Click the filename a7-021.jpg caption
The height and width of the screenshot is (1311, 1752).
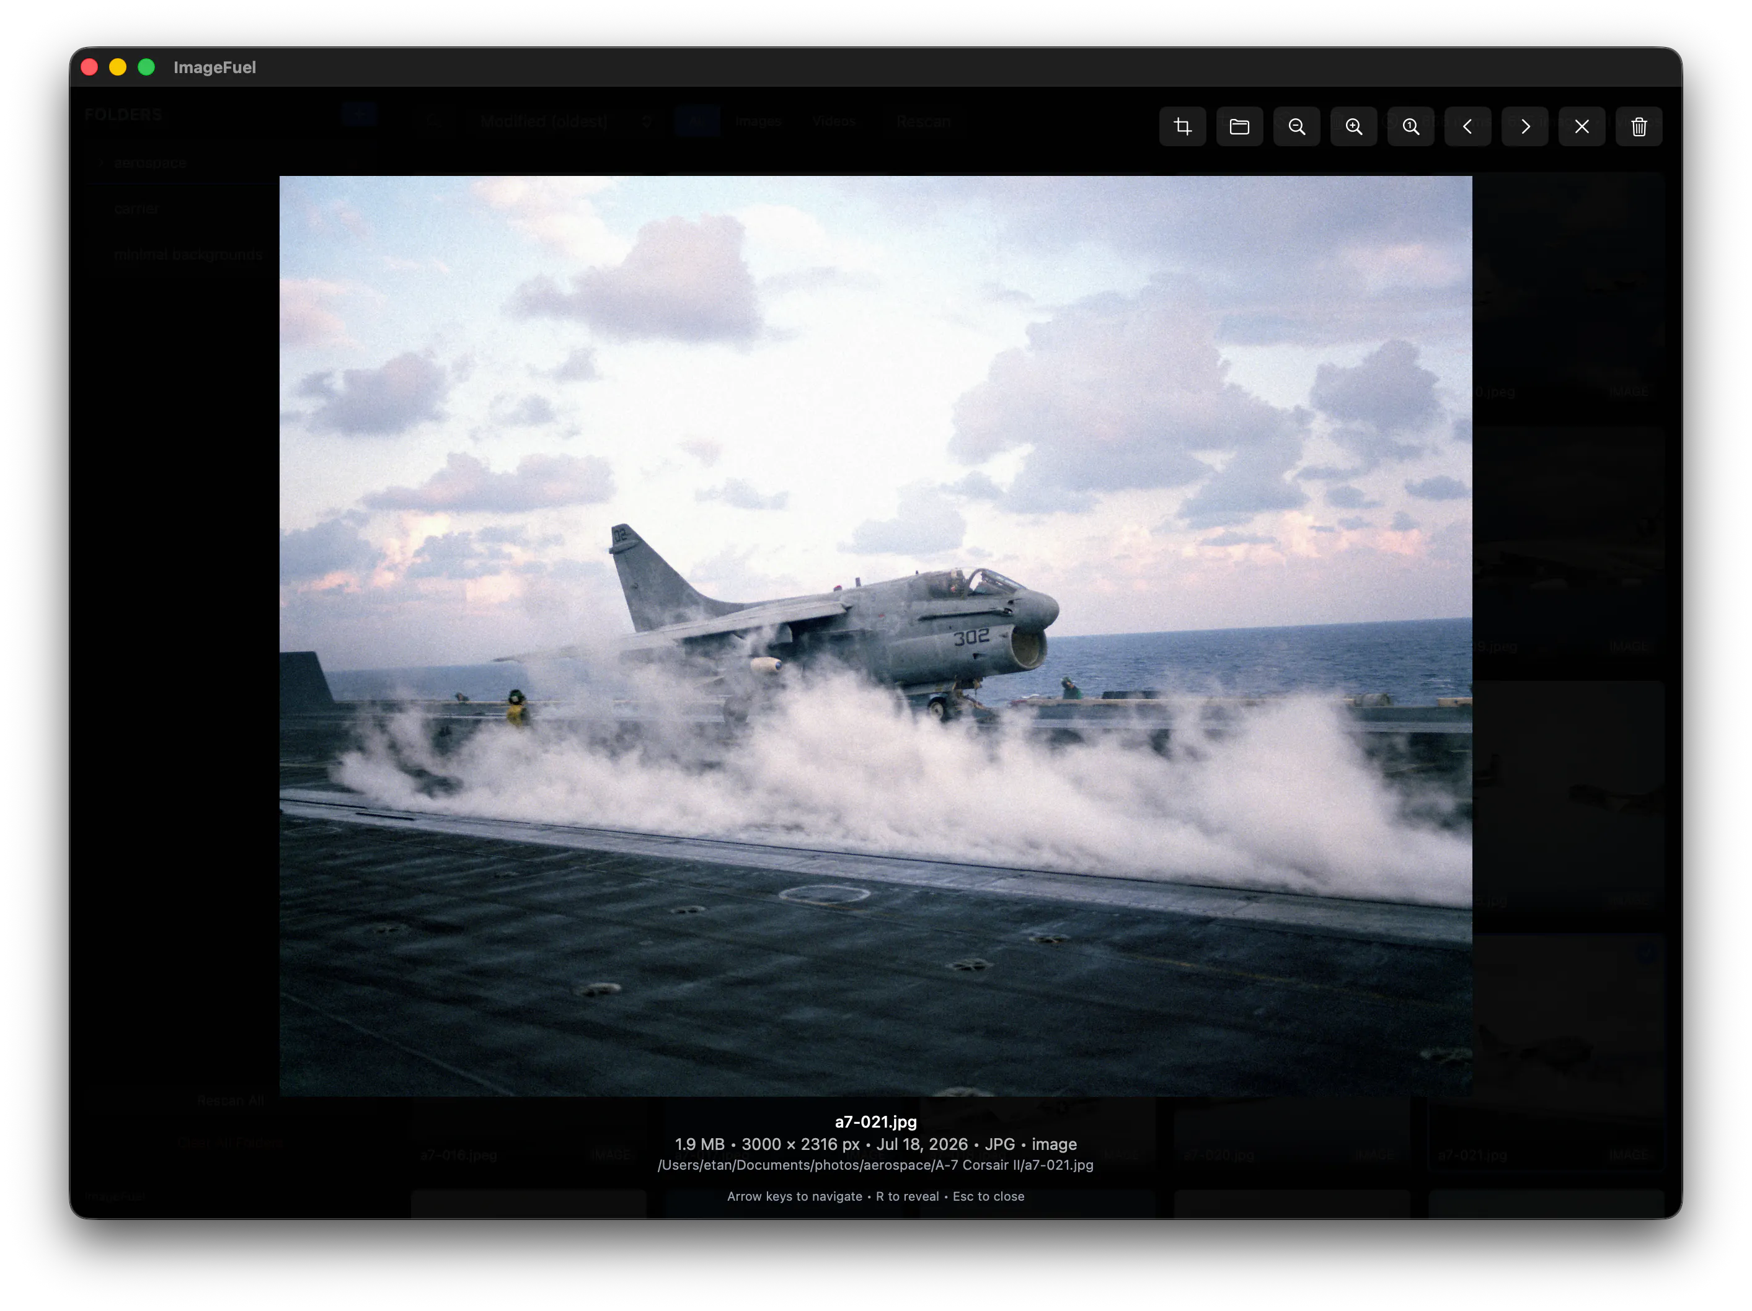876,1122
